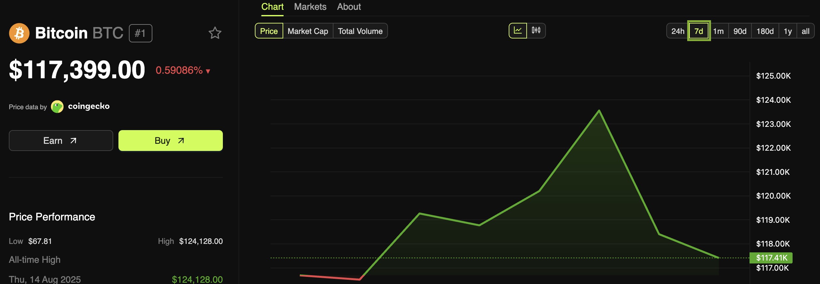The width and height of the screenshot is (820, 284).
Task: Click the Thu, 14 Aug 2025 date
Action: point(45,279)
